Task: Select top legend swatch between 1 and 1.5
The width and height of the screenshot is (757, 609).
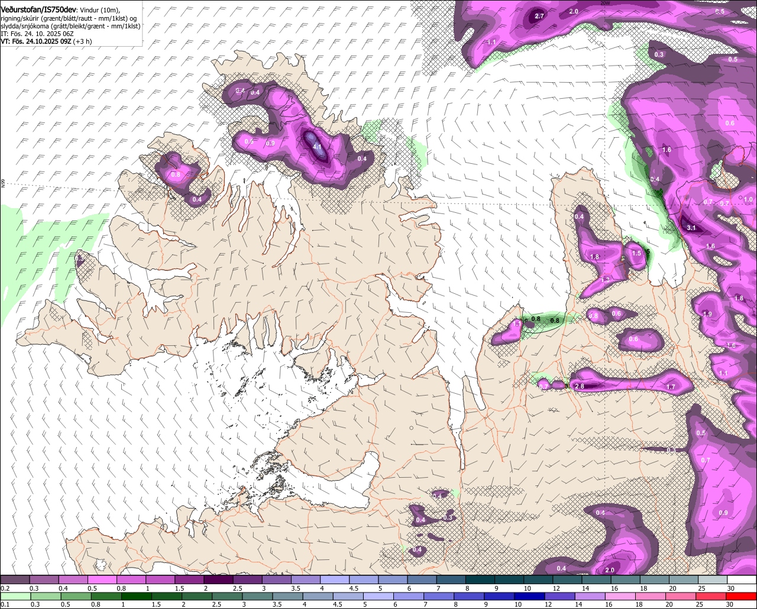Action: (160, 580)
